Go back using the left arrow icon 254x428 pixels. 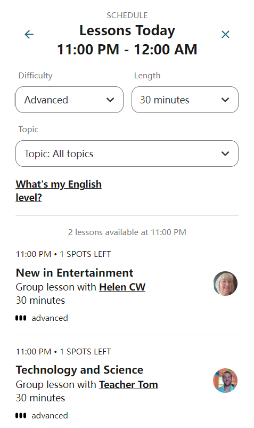29,35
